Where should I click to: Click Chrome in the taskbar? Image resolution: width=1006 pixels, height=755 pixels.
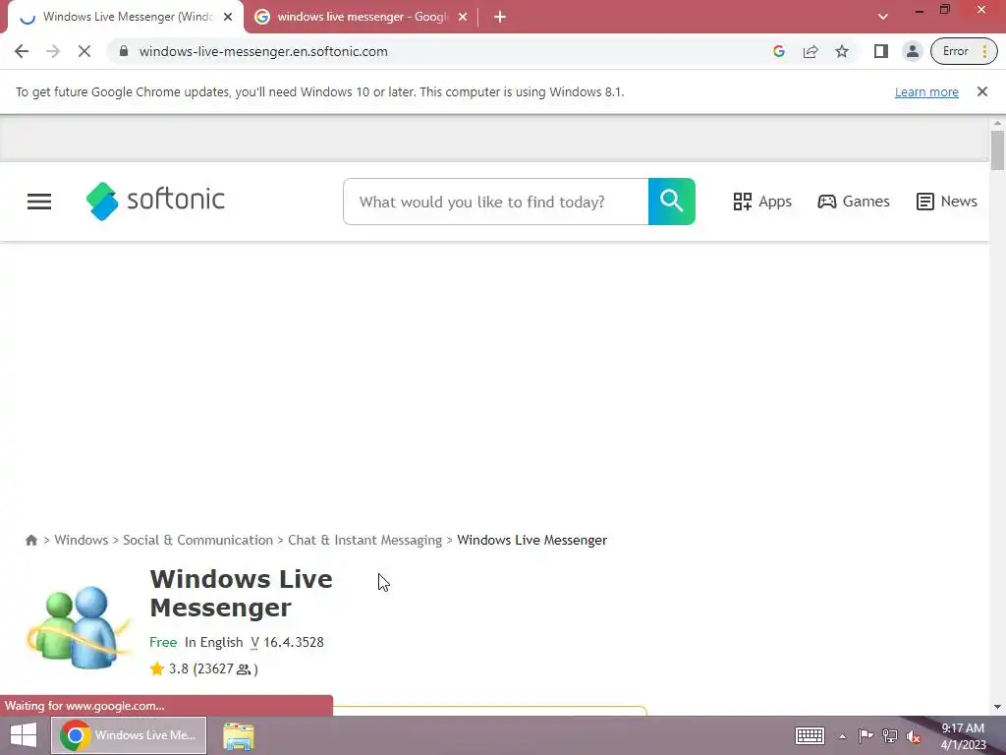[x=129, y=735]
